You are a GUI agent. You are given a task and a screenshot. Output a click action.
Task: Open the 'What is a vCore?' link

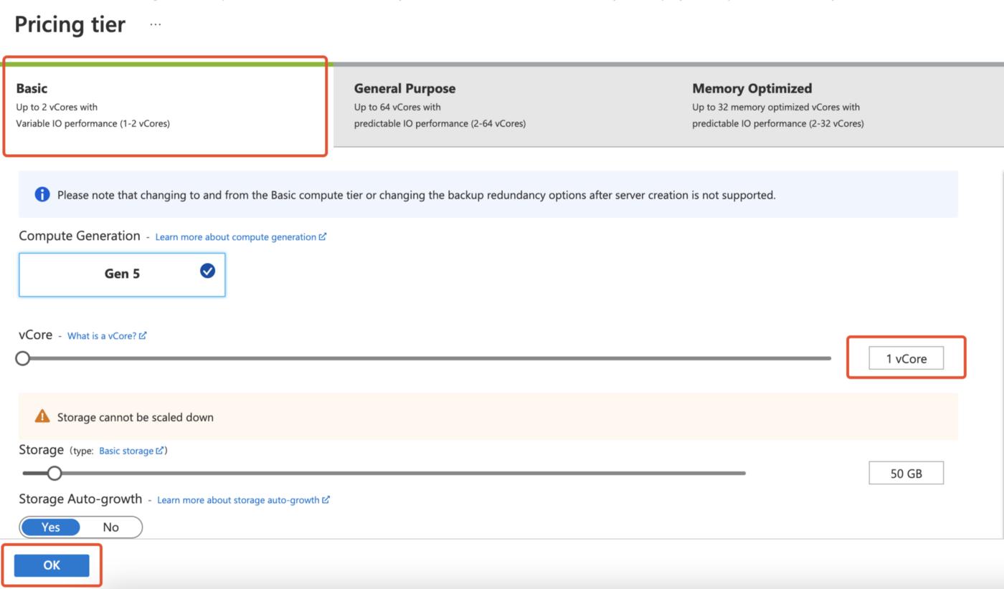tap(101, 335)
